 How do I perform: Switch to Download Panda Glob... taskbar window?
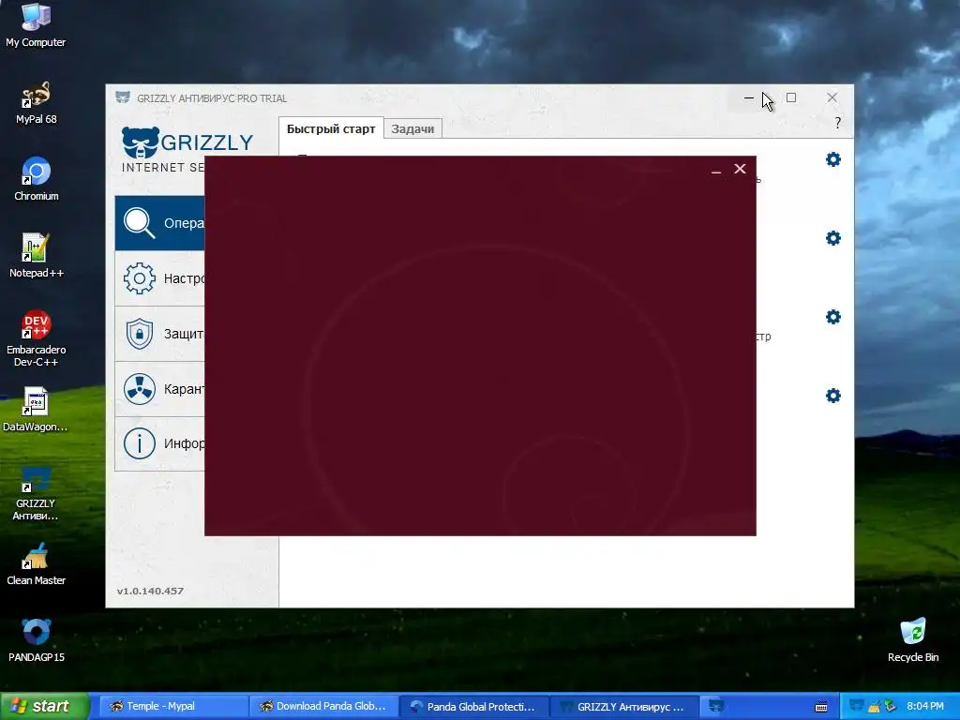pyautogui.click(x=324, y=707)
